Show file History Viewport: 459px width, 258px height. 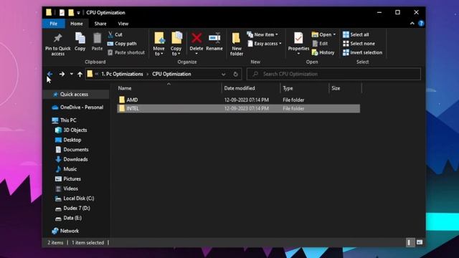323,52
